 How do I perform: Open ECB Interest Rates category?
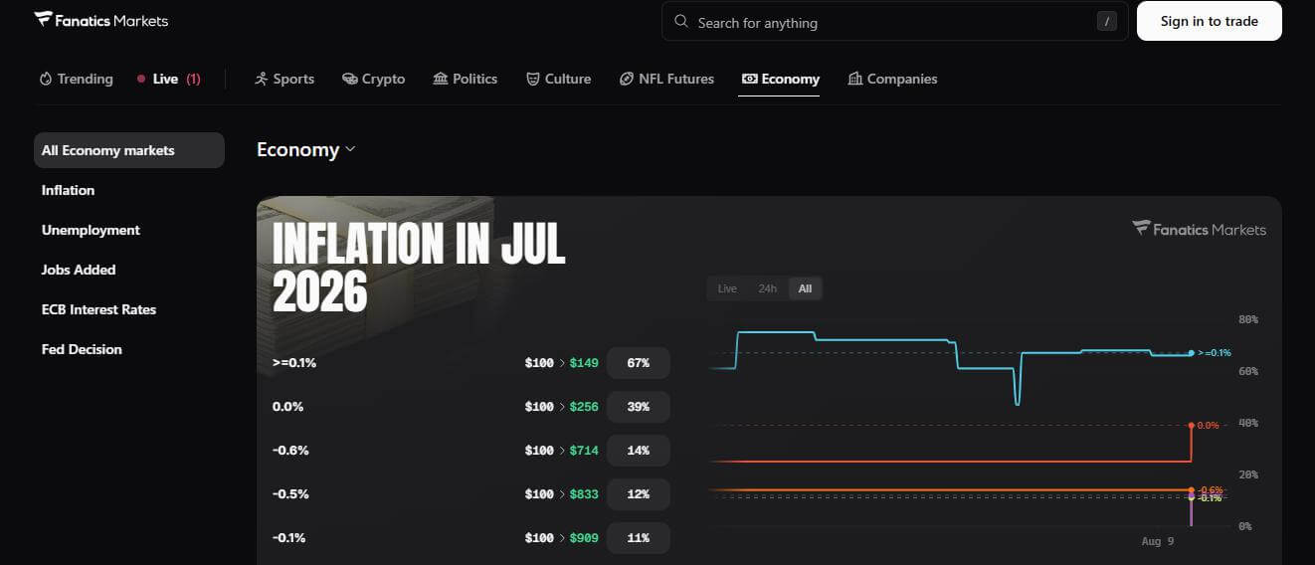coord(98,309)
